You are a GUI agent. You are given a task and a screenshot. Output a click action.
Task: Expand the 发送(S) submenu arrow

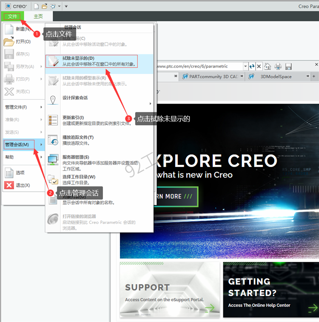tap(41, 132)
